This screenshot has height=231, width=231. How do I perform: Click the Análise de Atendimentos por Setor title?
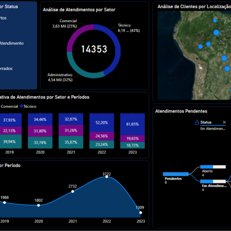tap(79, 10)
